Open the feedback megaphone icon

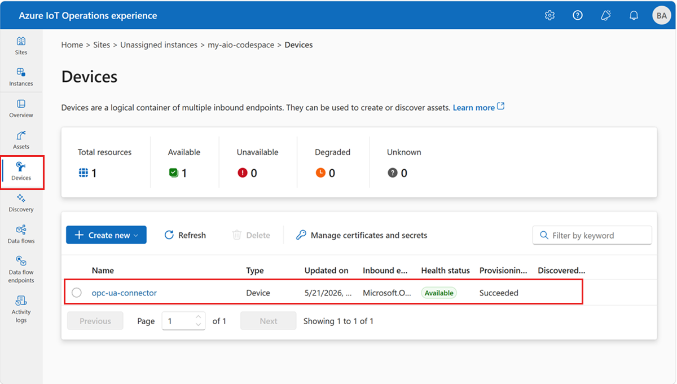(606, 15)
